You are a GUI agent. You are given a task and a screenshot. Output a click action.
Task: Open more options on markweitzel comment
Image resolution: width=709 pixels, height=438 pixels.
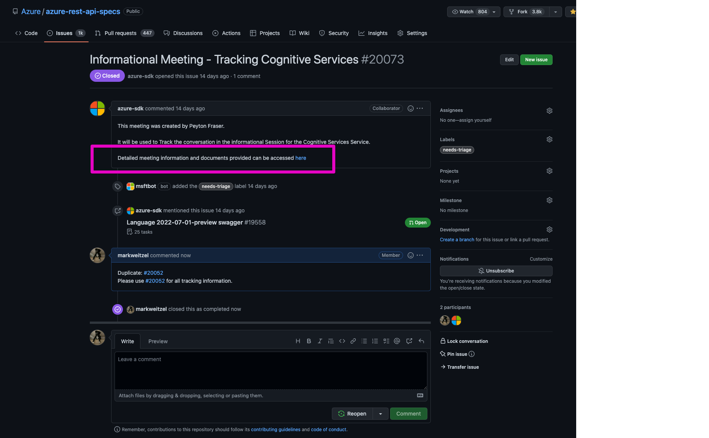[x=420, y=255]
